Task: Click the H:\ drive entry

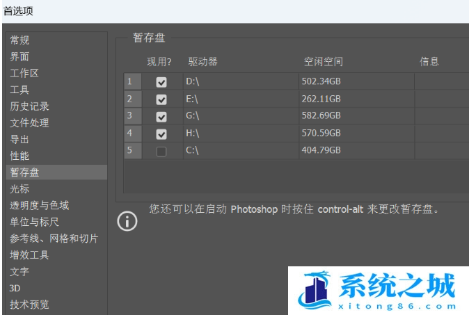Action: 192,133
